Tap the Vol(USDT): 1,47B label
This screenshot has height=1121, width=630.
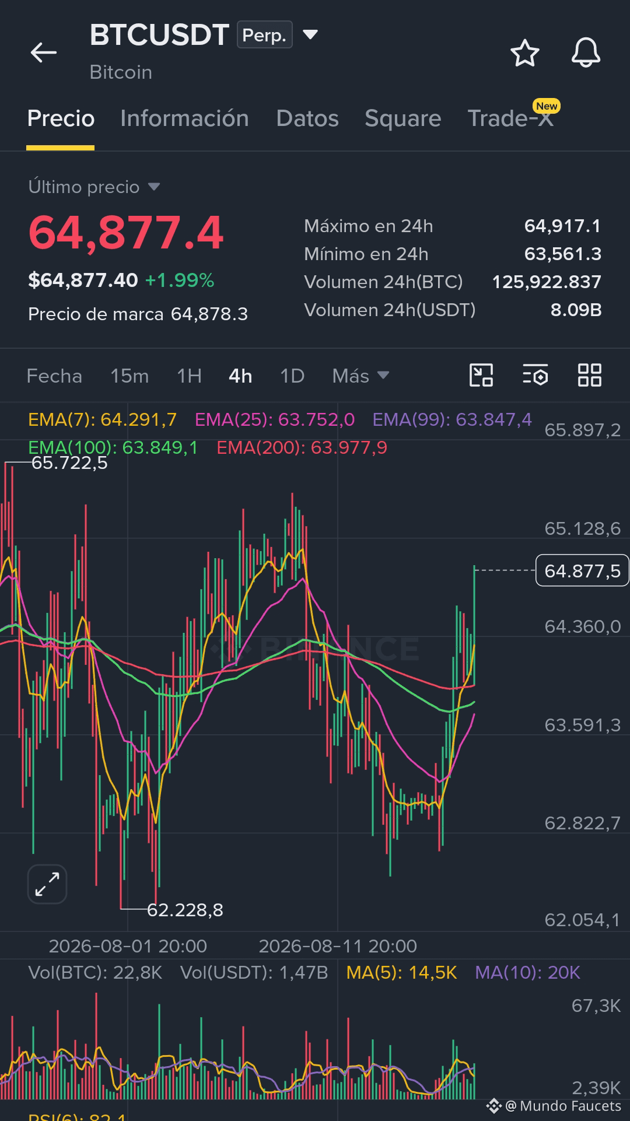[254, 972]
